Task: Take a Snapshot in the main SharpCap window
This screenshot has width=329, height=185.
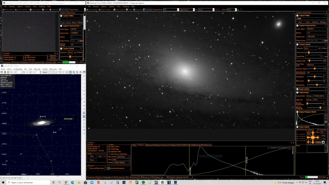Action: [138, 10]
